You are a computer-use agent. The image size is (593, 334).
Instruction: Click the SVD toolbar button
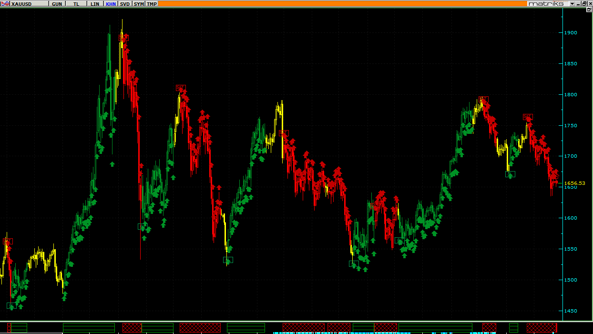[124, 3]
